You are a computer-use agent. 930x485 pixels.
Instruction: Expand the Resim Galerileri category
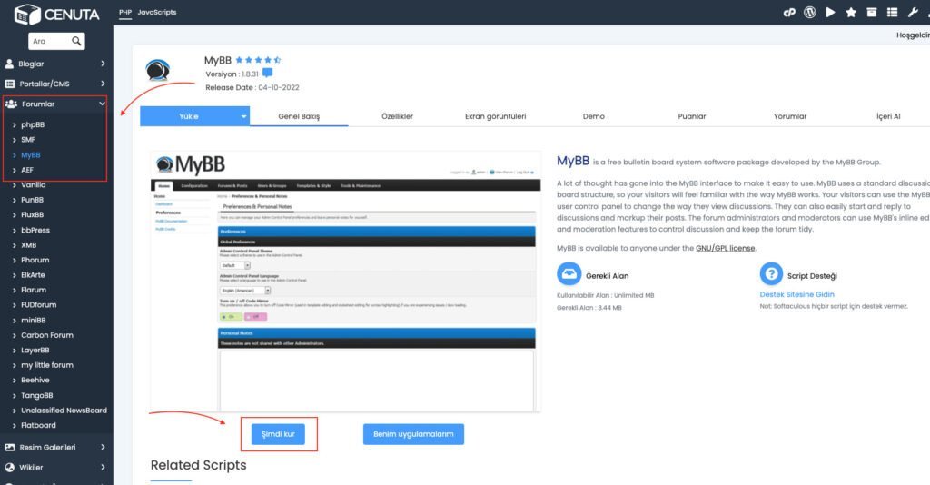coord(103,447)
